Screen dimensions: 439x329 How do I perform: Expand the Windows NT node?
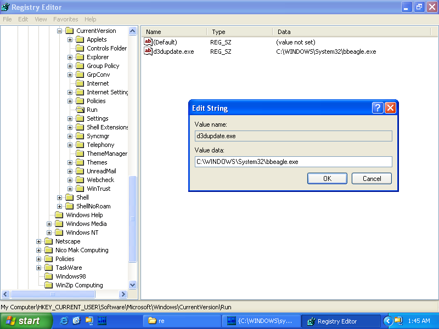[49, 232]
